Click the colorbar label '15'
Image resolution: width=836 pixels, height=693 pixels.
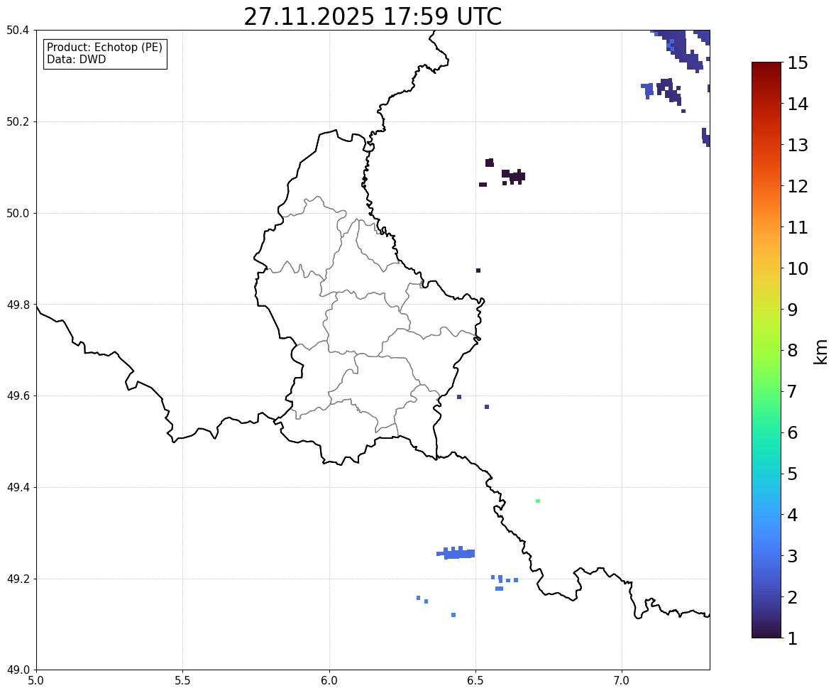[798, 63]
